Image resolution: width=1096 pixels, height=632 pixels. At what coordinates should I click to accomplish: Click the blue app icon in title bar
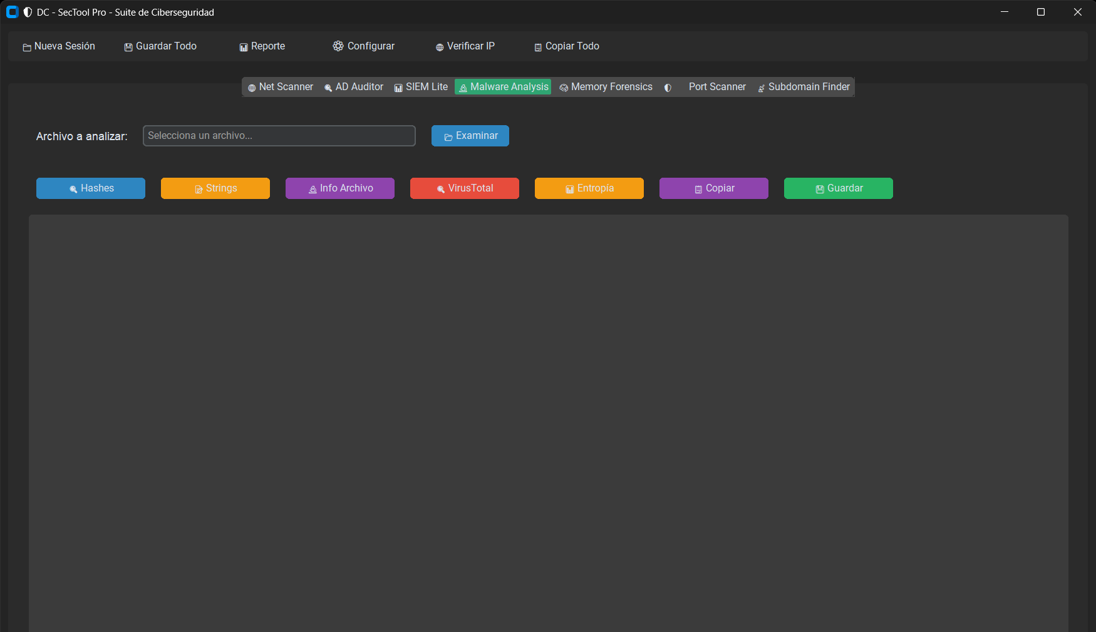click(12, 12)
